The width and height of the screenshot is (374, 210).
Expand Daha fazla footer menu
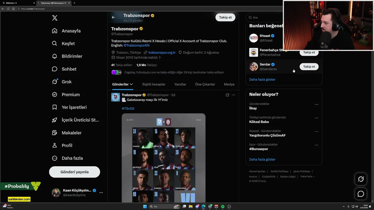tap(307, 176)
